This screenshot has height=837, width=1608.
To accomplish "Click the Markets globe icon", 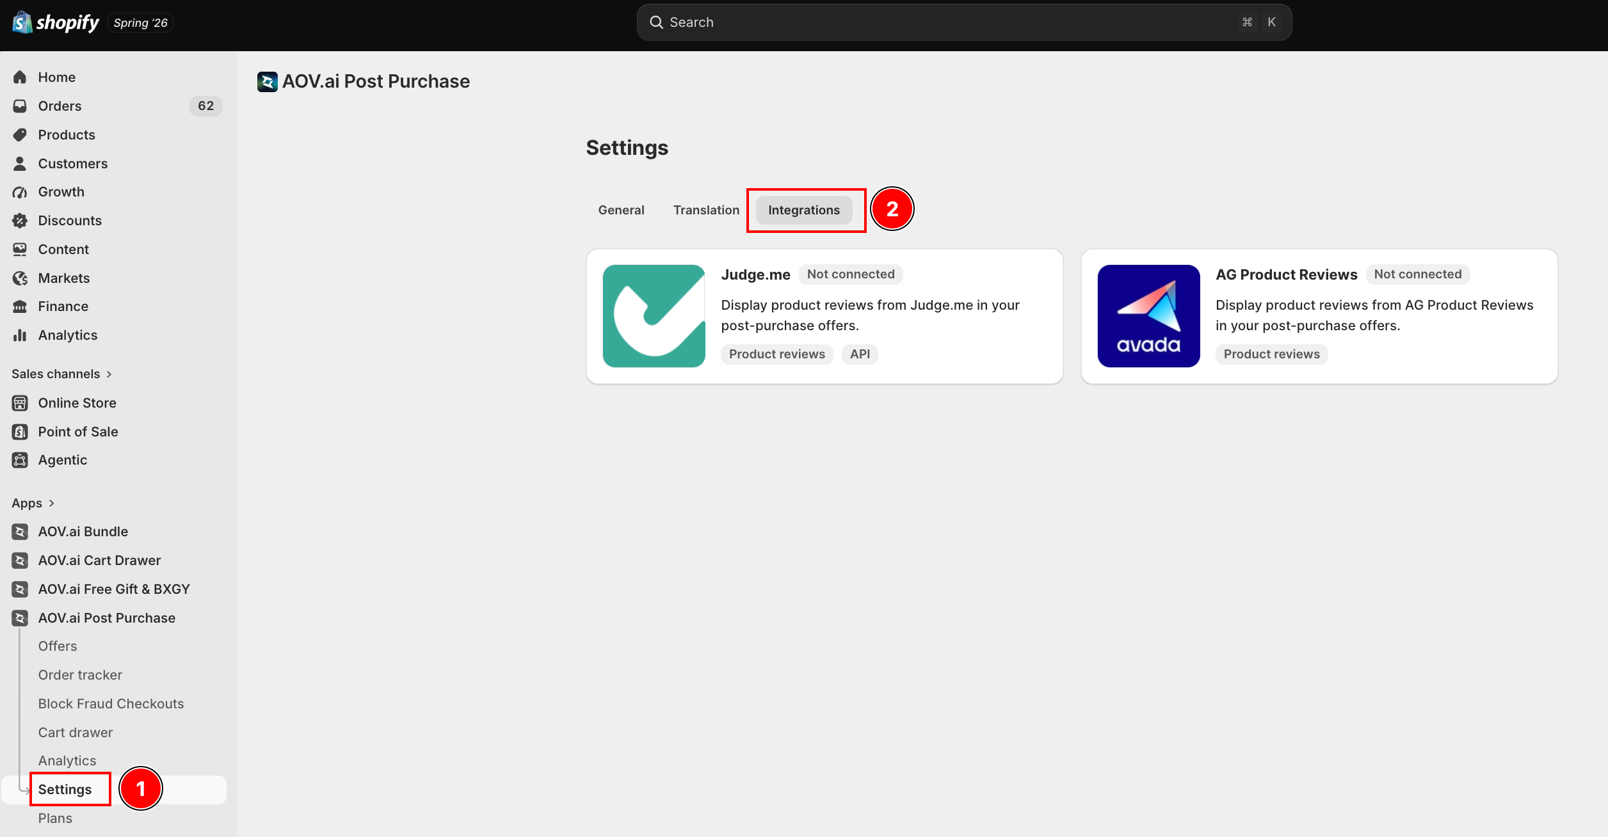I will (20, 278).
